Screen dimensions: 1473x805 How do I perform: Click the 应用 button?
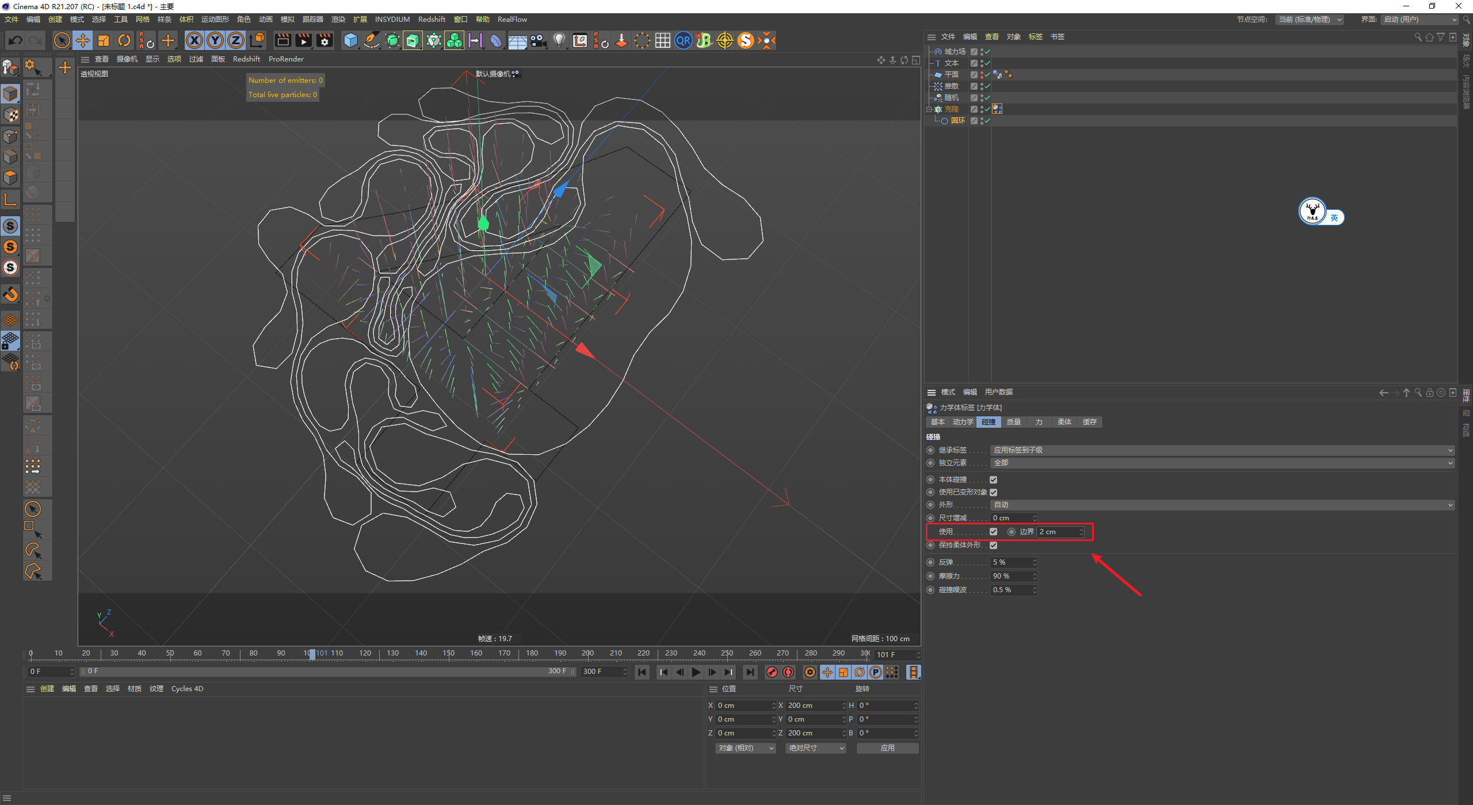[x=887, y=748]
